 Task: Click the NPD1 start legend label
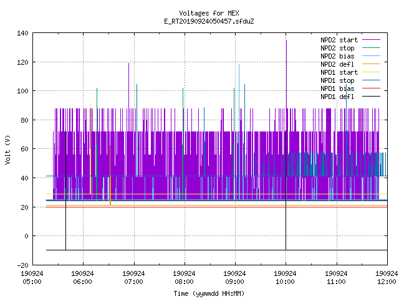[x=339, y=72]
